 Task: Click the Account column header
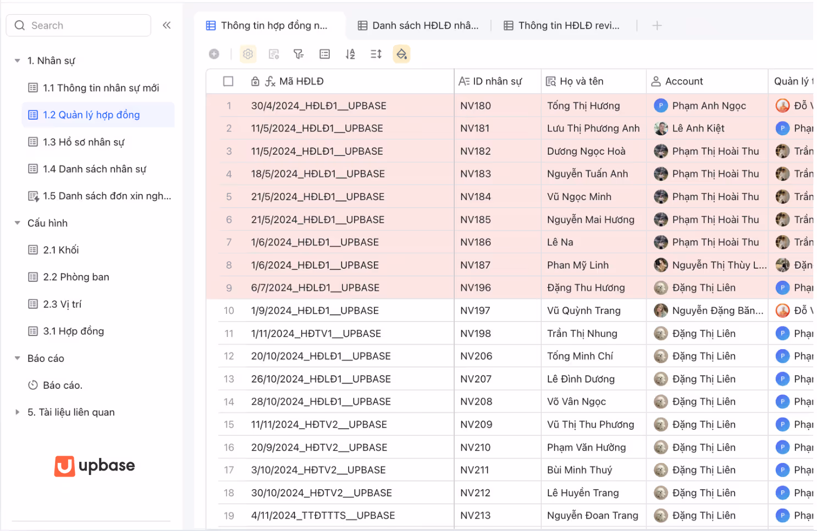click(x=707, y=81)
